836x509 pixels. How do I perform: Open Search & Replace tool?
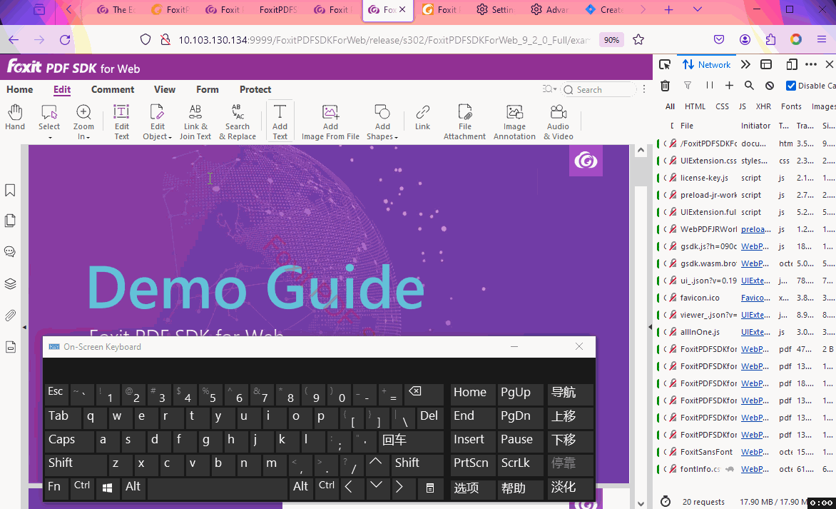pos(238,121)
